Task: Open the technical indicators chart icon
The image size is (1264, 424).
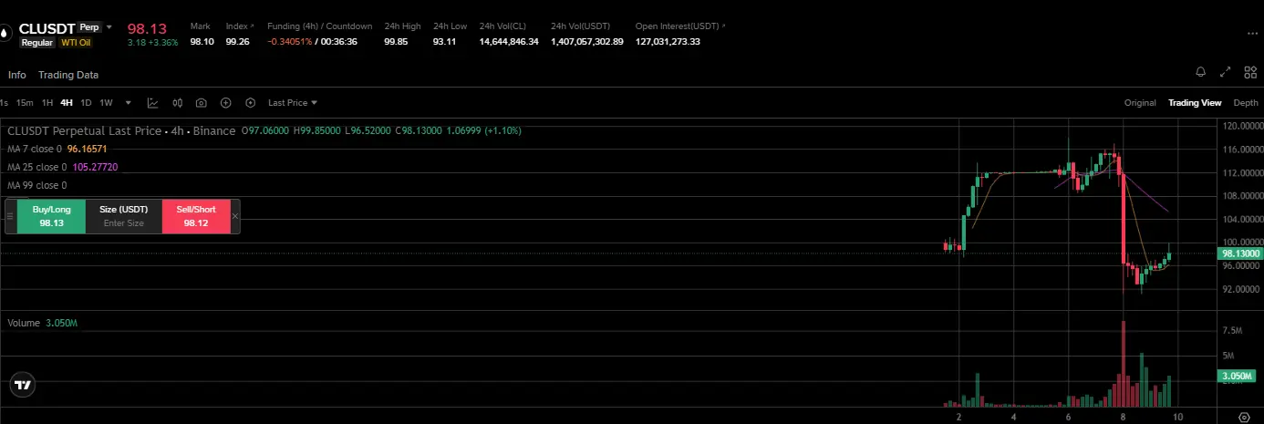Action: coord(153,103)
